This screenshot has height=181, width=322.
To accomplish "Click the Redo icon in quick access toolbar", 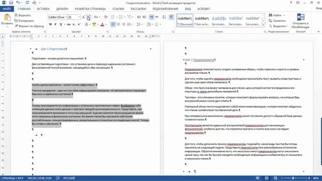I will coord(27,3).
